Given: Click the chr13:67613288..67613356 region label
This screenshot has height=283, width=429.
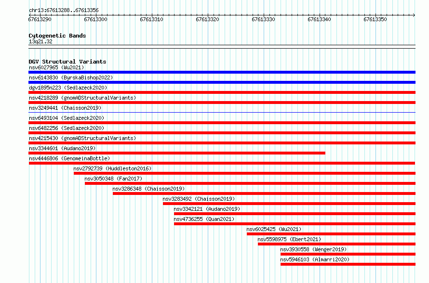Looking at the screenshot, I should tap(64, 10).
